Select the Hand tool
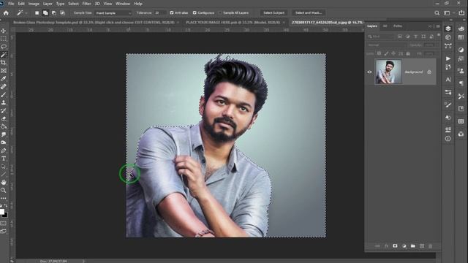Image resolution: width=468 pixels, height=263 pixels. click(4, 182)
